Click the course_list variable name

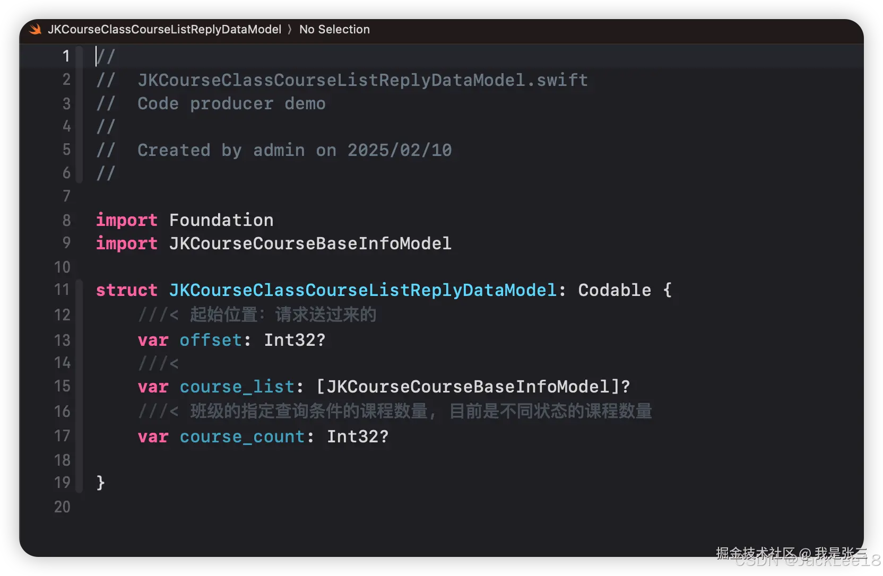[237, 387]
